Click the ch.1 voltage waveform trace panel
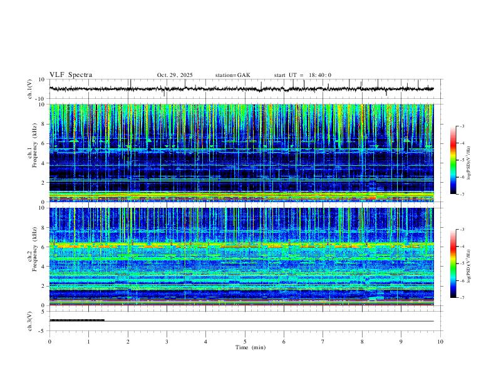Image resolution: width=496 pixels, height=383 pixels. pos(246,89)
